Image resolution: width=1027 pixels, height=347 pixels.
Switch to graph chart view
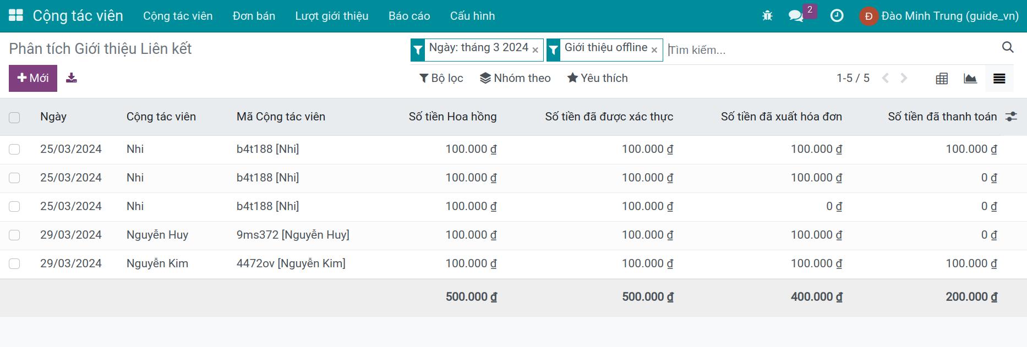[x=970, y=79]
